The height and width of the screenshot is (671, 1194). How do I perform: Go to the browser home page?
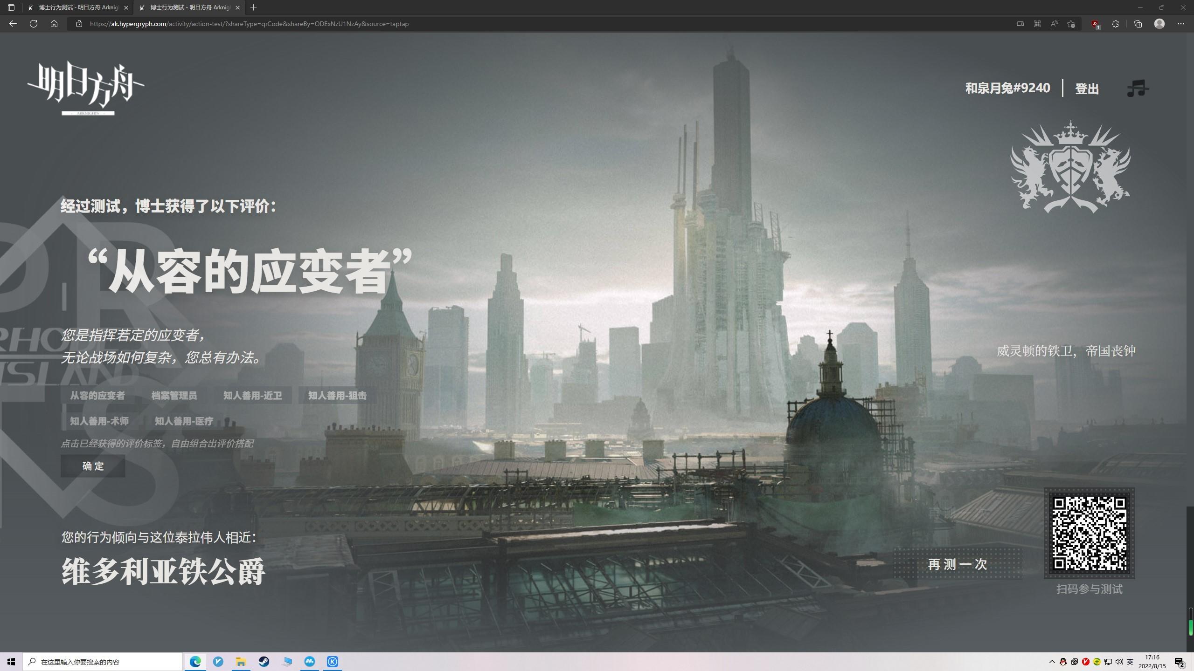pos(54,24)
